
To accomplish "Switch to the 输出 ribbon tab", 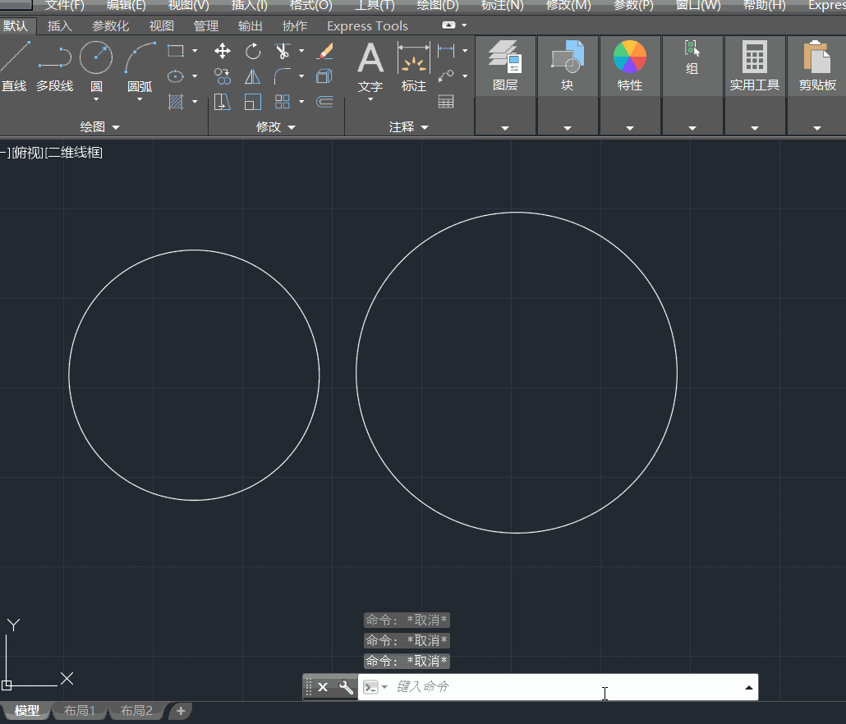I will [250, 26].
